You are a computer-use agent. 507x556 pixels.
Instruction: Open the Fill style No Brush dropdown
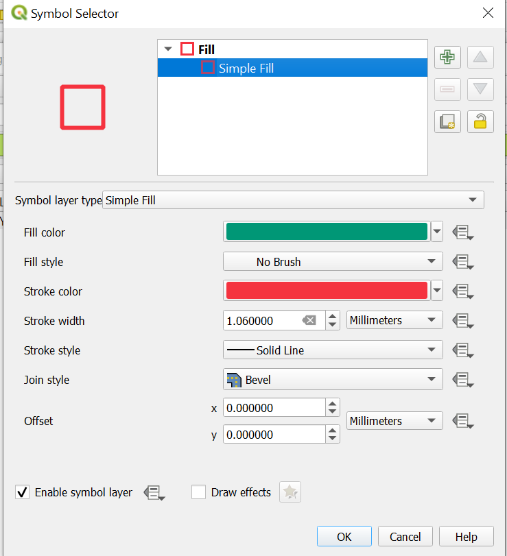[x=333, y=262]
